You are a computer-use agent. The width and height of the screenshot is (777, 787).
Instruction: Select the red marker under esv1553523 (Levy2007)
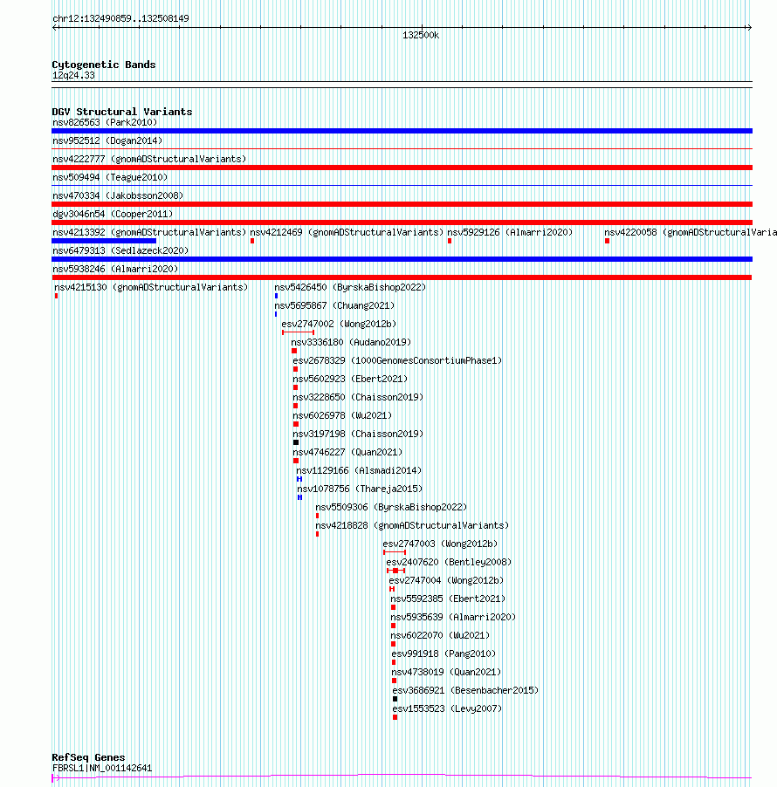coord(395,717)
